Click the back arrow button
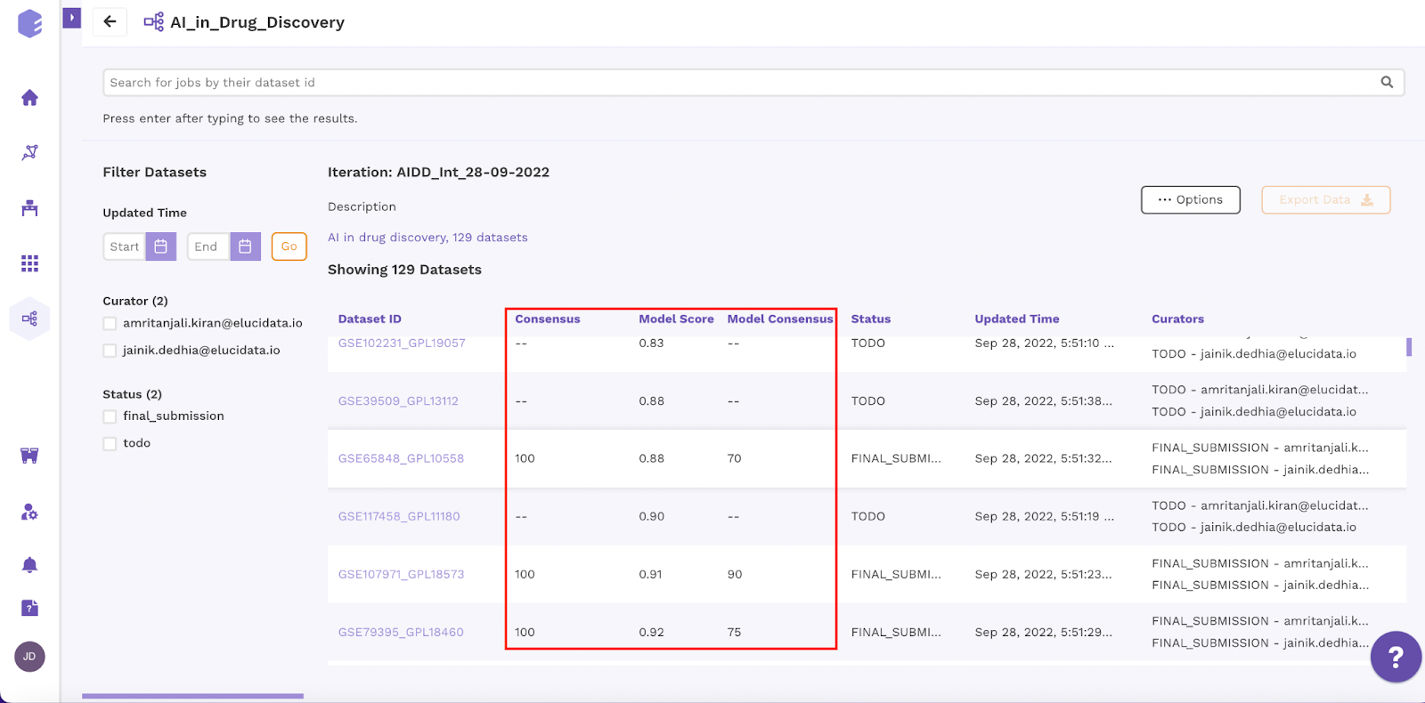The width and height of the screenshot is (1425, 703). (110, 21)
